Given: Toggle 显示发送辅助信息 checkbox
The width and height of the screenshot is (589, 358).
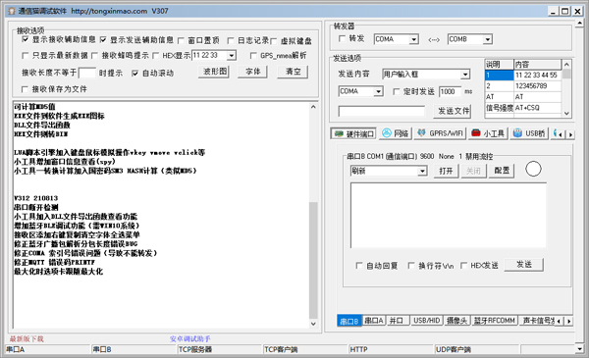Looking at the screenshot, I should pyautogui.click(x=103, y=40).
